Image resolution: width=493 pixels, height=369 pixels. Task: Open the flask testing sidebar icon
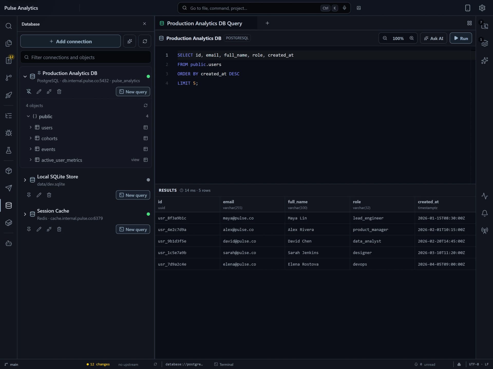tap(8, 150)
